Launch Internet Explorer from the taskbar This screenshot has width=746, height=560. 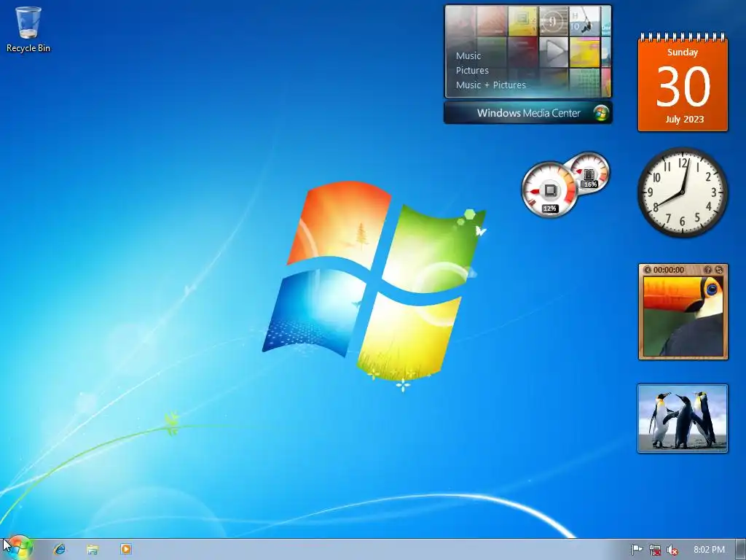tap(60, 549)
